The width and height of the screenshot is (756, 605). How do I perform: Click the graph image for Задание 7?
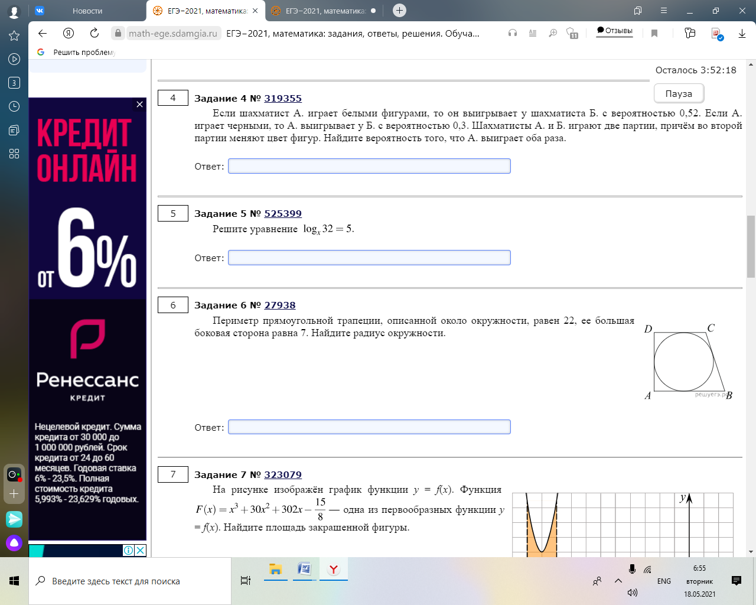pyautogui.click(x=623, y=525)
